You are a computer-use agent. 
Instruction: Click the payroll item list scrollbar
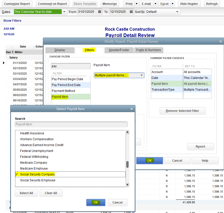point(128,165)
